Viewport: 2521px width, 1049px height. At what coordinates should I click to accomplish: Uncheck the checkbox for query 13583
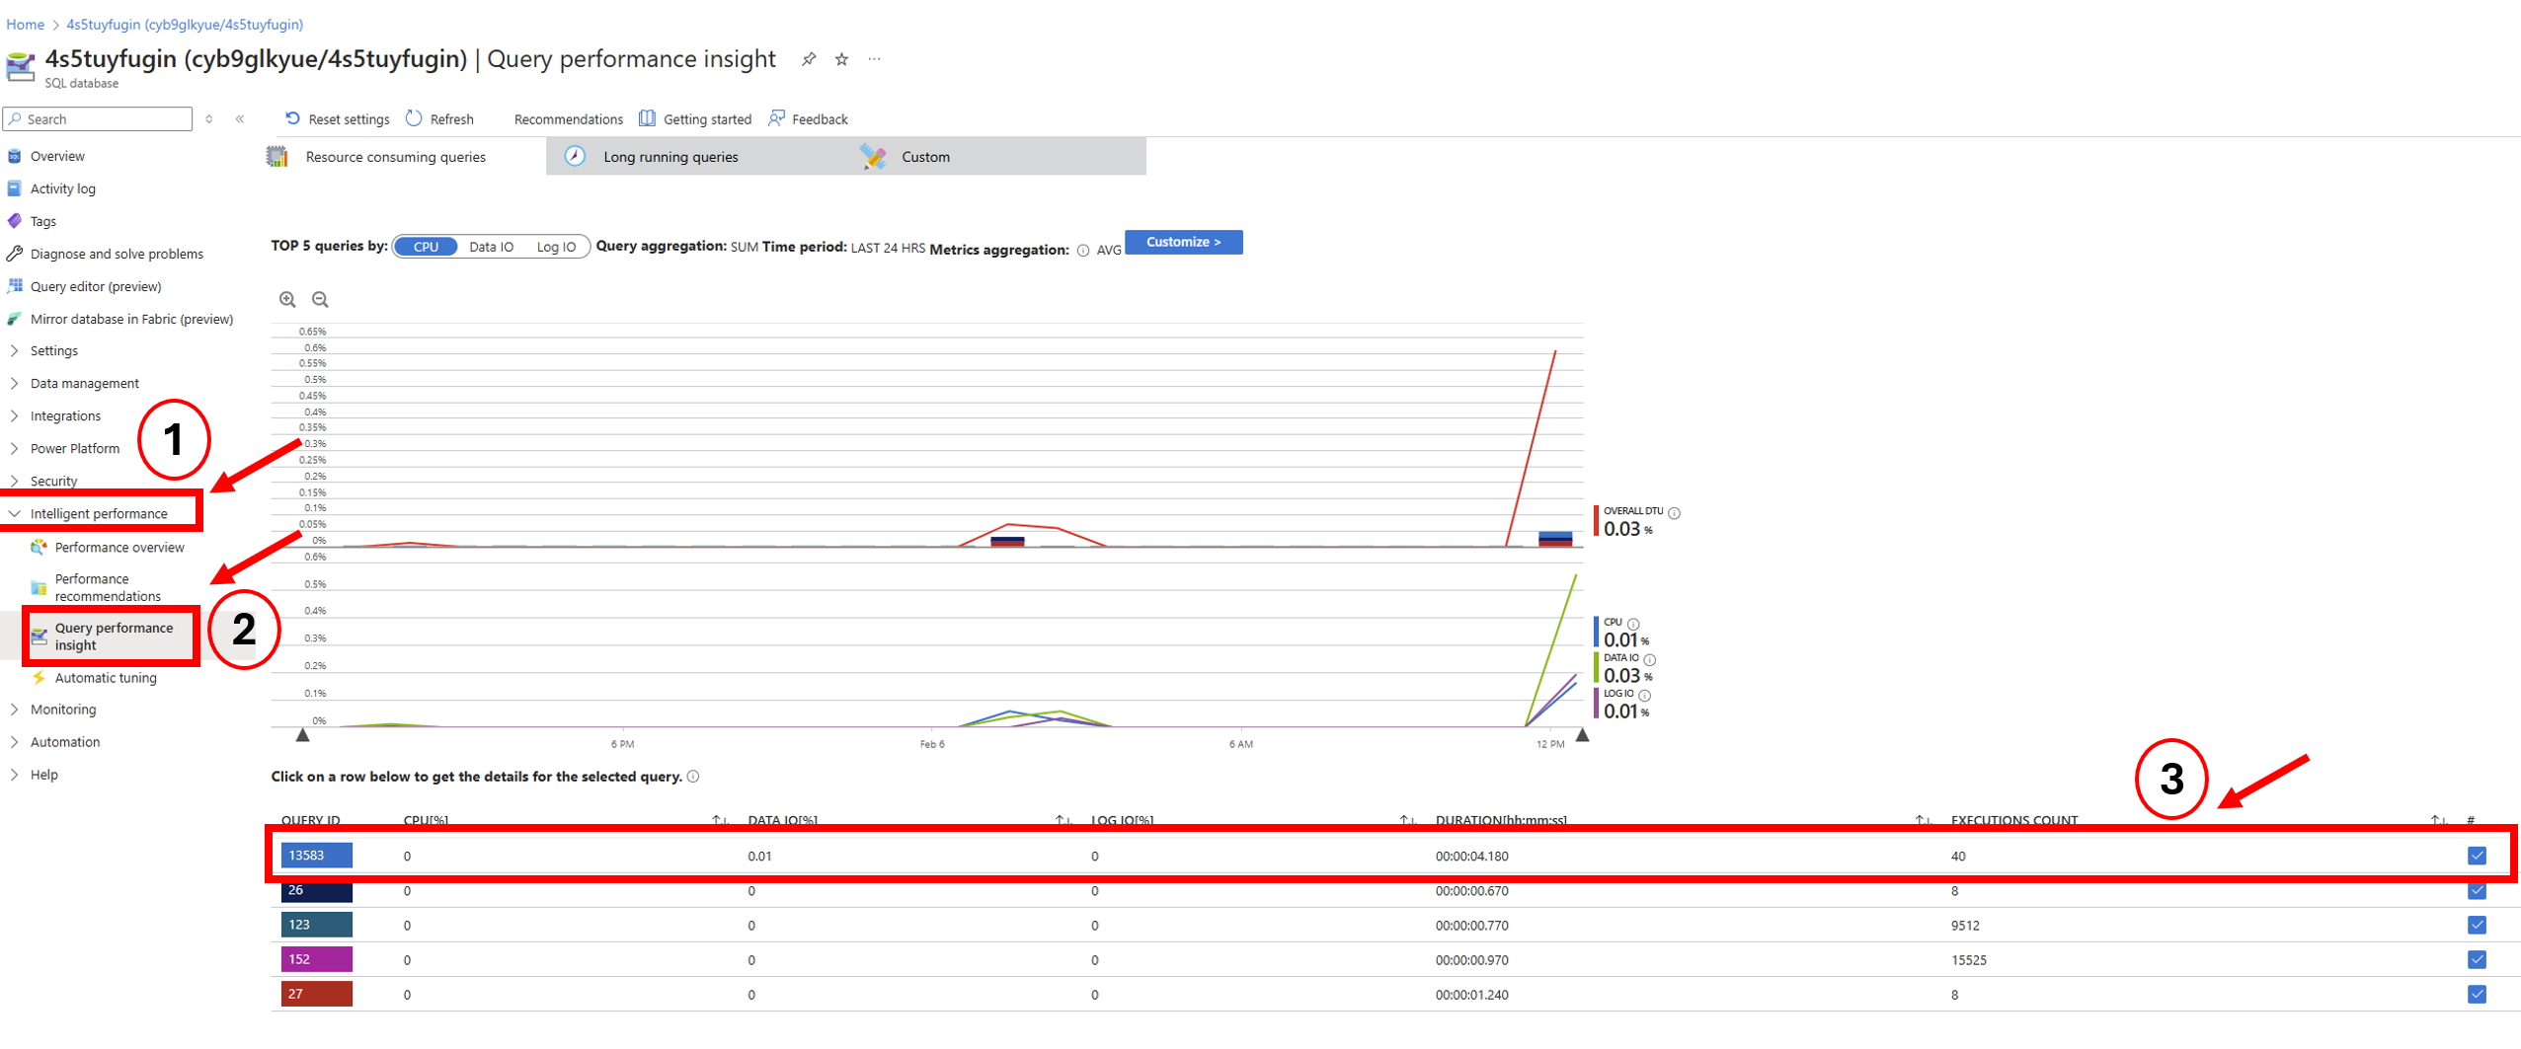2476,856
